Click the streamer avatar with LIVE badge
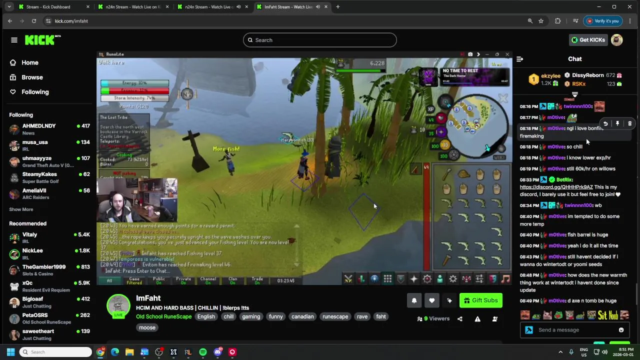The image size is (640, 360). pos(118,306)
